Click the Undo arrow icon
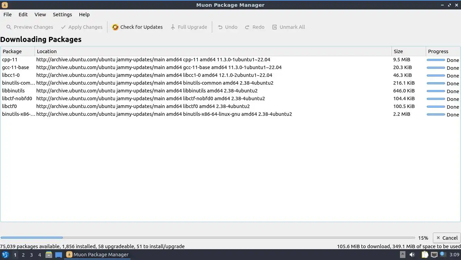This screenshot has width=461, height=260. (x=220, y=27)
